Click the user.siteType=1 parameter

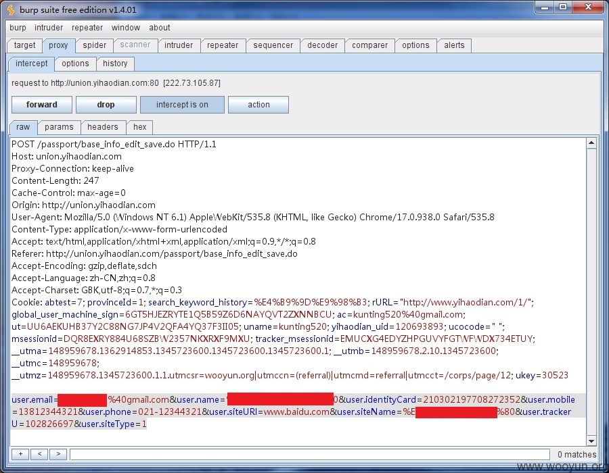click(x=114, y=424)
